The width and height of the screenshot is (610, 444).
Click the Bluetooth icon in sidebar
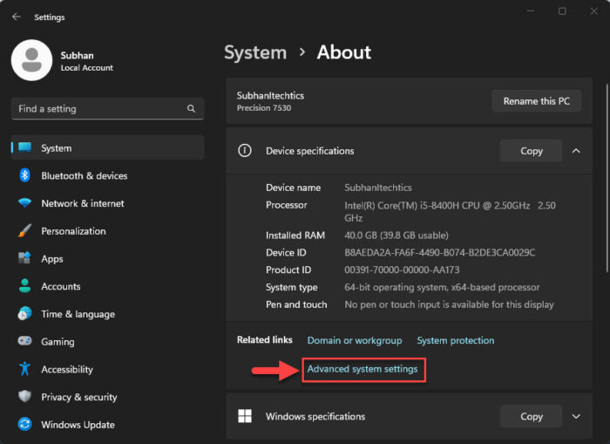click(25, 175)
